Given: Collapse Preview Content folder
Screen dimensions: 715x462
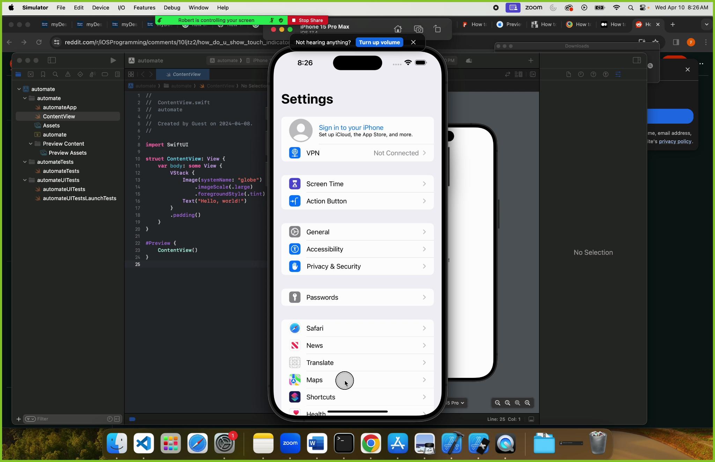Looking at the screenshot, I should click(31, 144).
